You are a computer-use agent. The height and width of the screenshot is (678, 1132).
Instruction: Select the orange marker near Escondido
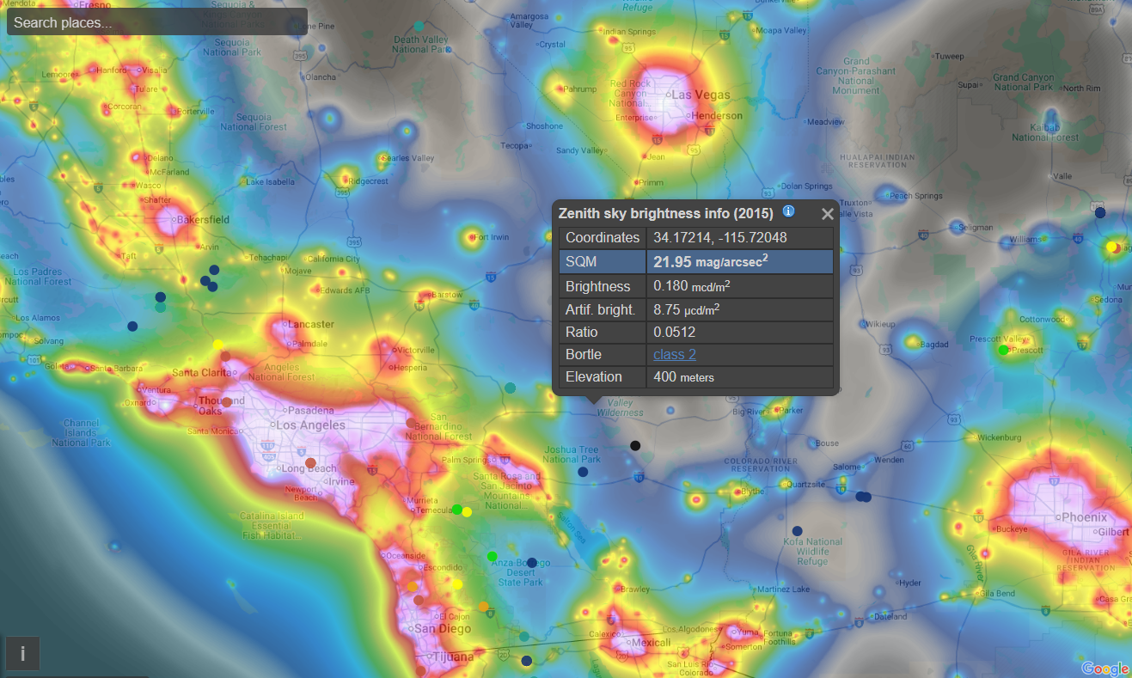click(413, 586)
